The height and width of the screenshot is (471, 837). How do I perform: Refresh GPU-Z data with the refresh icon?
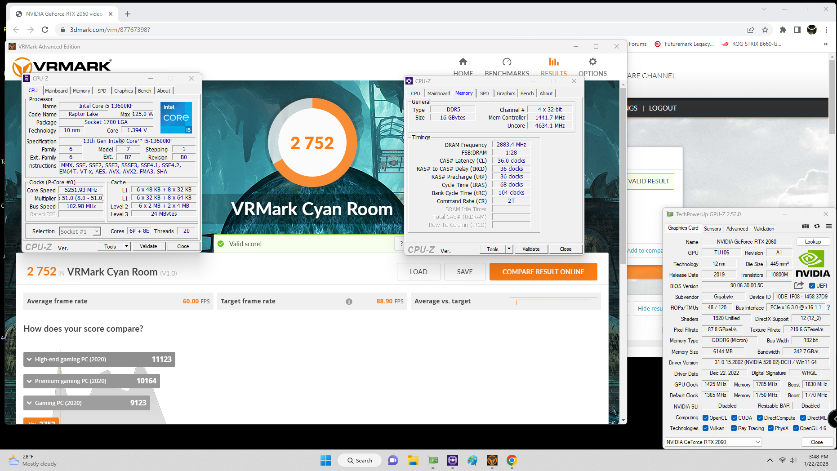coord(817,227)
